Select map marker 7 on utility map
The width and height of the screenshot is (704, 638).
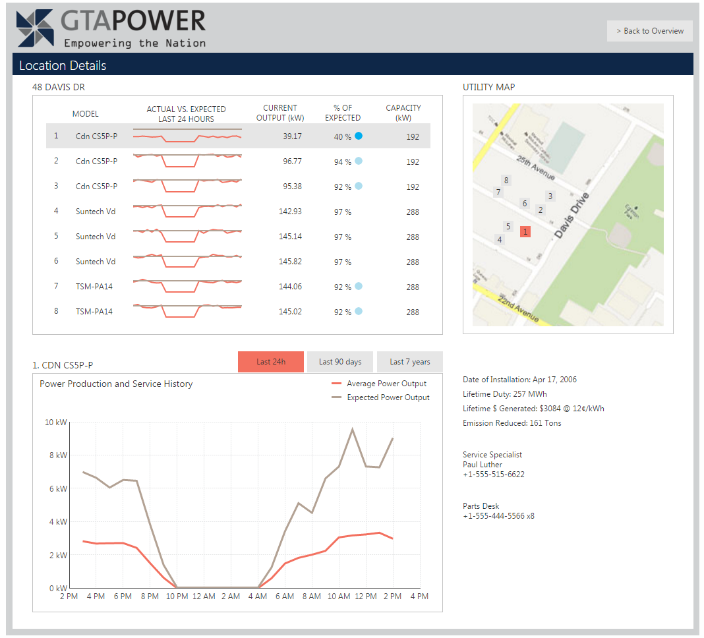pos(498,192)
